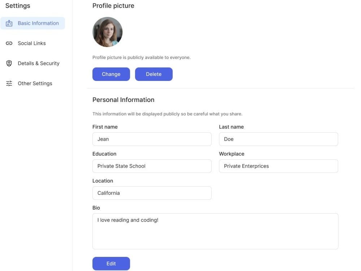Viewport: 361px width, 271px height.
Task: Click the Change profile picture button
Action: [111, 74]
